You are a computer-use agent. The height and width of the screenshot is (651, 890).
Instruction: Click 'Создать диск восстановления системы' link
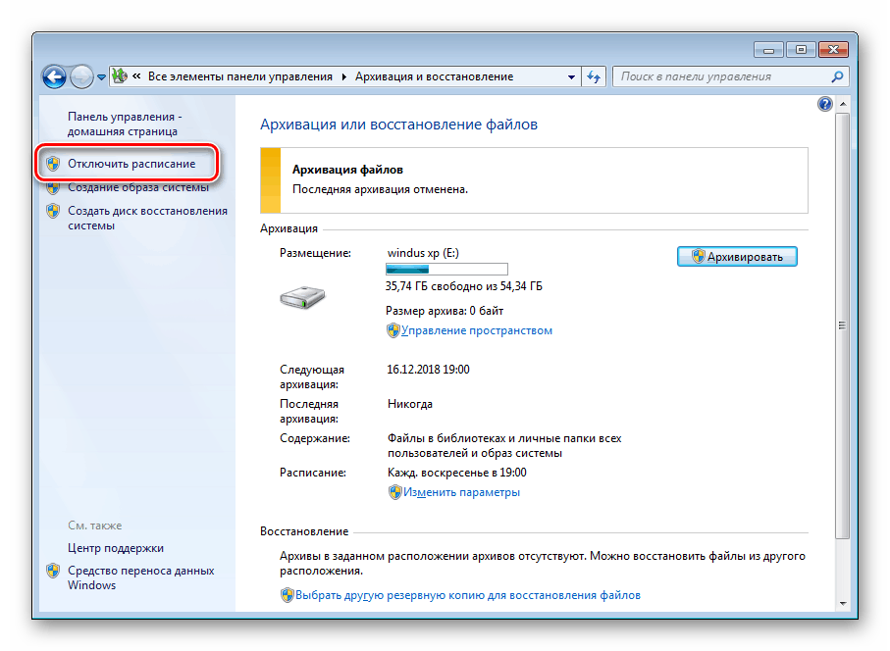[x=147, y=218]
